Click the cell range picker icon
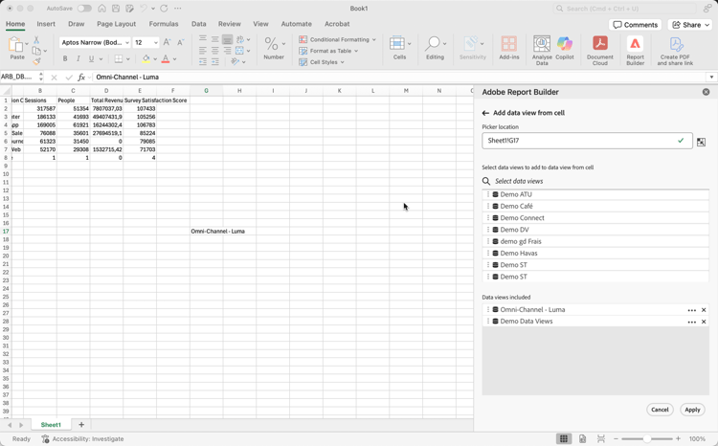The image size is (718, 446). [701, 142]
